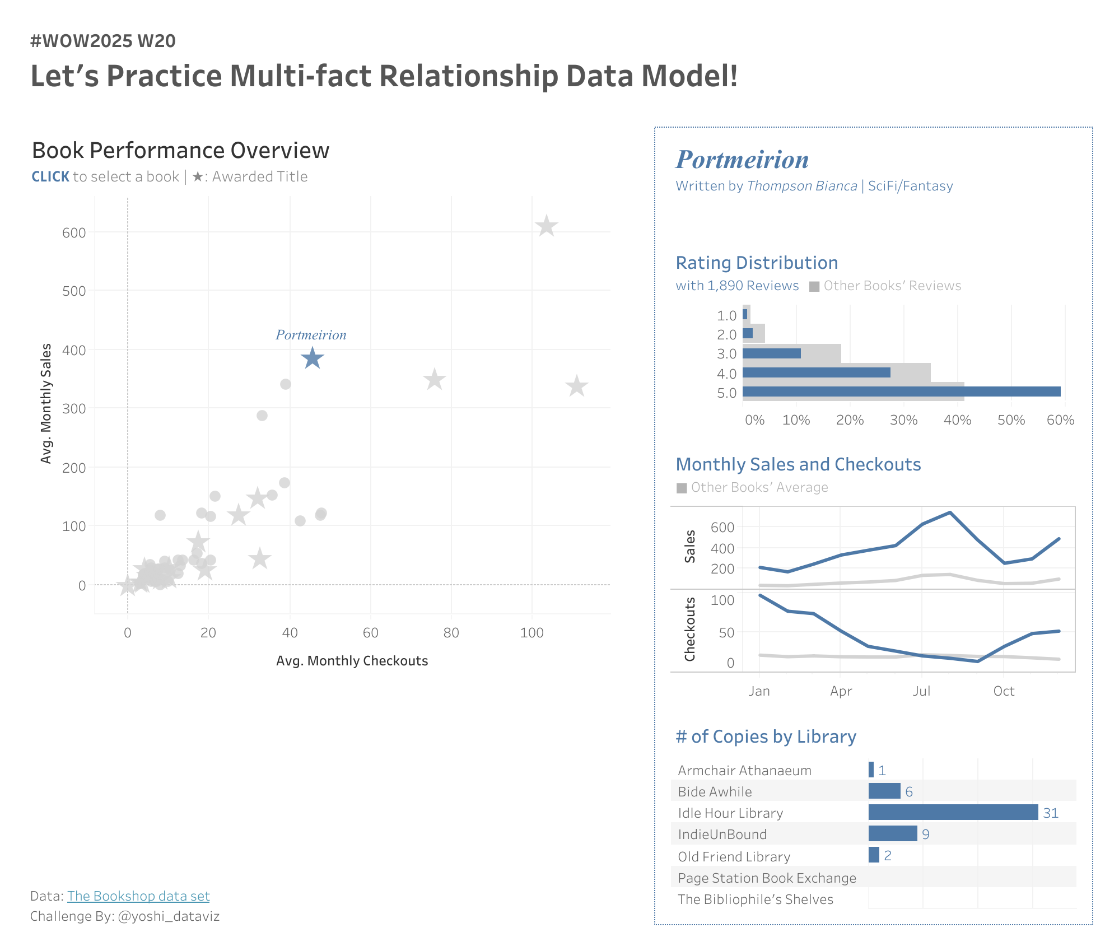Click the Bide Awhile copies bar
Image resolution: width=1119 pixels, height=951 pixels.
click(884, 791)
